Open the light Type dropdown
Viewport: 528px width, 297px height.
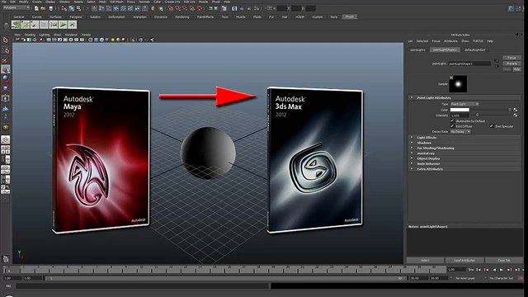464,104
